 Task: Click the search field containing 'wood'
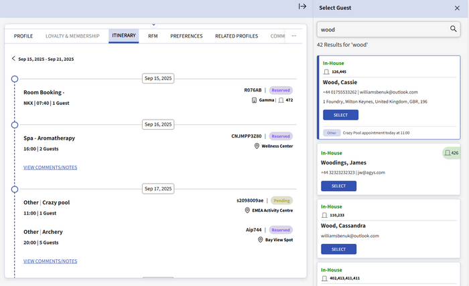[382, 29]
